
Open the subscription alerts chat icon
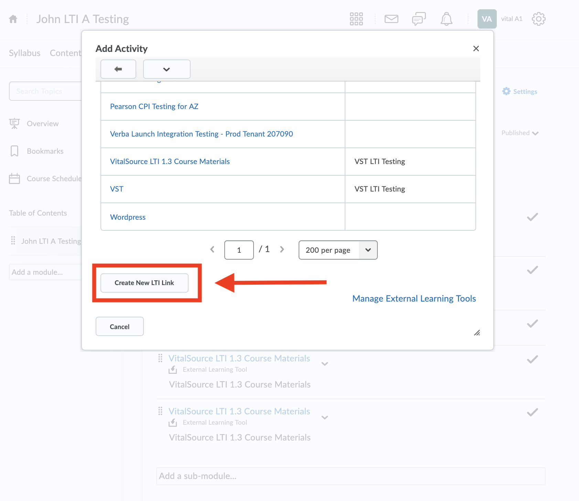(419, 19)
